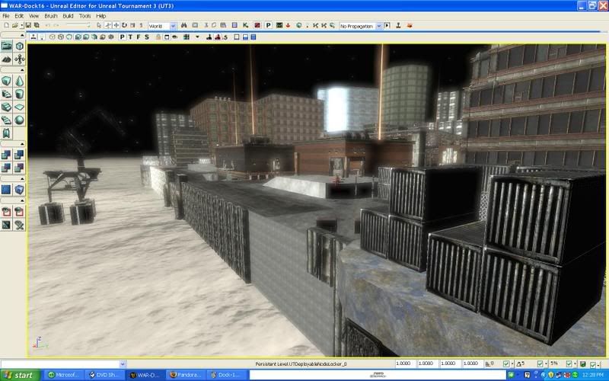Screen dimensions: 609x381
Task: Click the Windows start button
Action: (x=20, y=375)
